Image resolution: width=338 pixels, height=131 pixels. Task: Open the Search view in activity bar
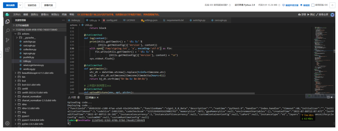[x=7, y=31]
